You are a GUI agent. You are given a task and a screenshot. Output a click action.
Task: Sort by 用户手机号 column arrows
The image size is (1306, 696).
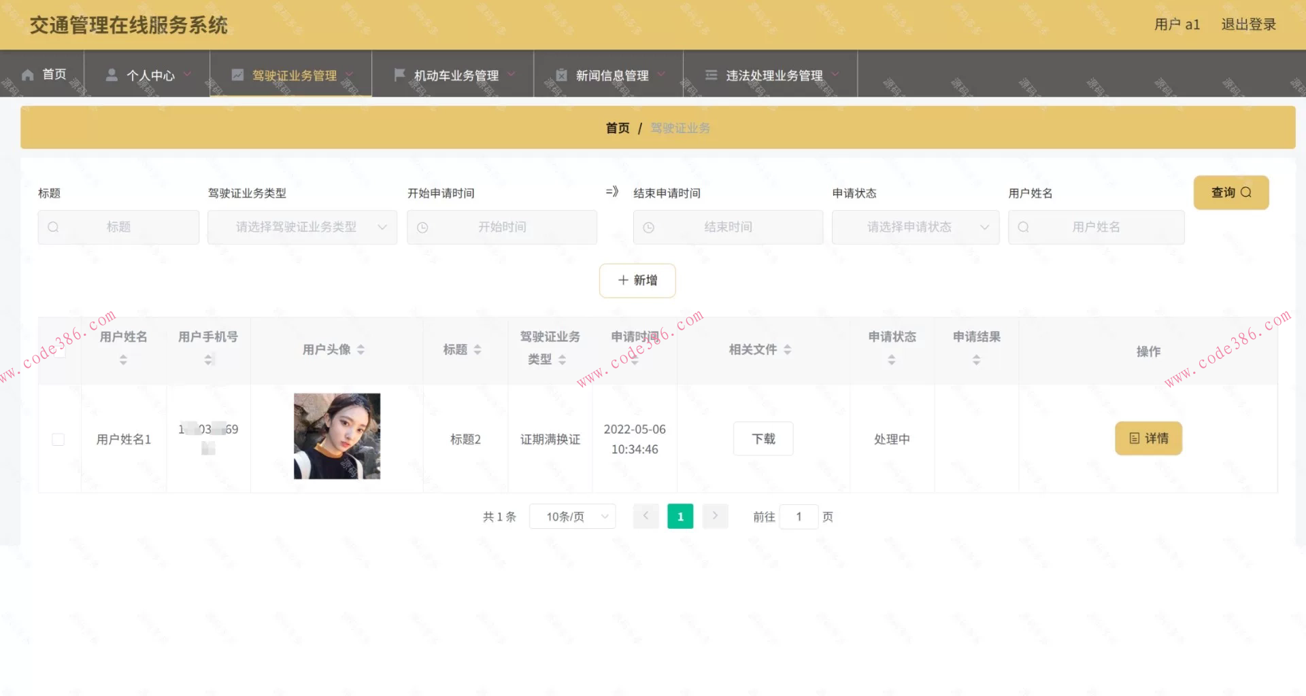[208, 360]
